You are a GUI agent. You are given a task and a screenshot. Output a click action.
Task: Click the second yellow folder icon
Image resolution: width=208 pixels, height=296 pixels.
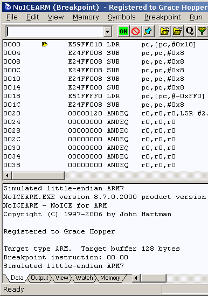177,31
